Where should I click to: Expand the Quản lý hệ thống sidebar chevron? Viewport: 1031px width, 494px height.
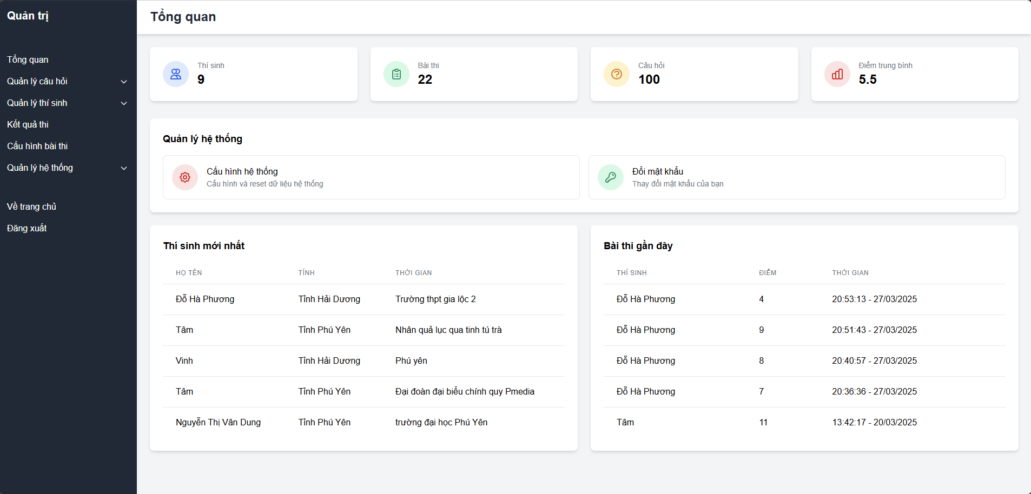[x=124, y=168]
